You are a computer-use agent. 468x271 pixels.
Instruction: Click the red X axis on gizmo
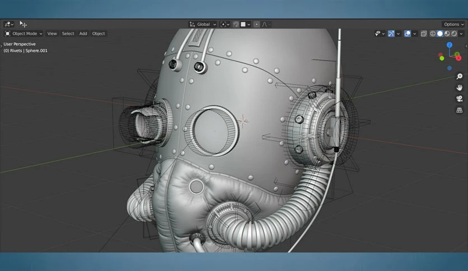click(458, 58)
